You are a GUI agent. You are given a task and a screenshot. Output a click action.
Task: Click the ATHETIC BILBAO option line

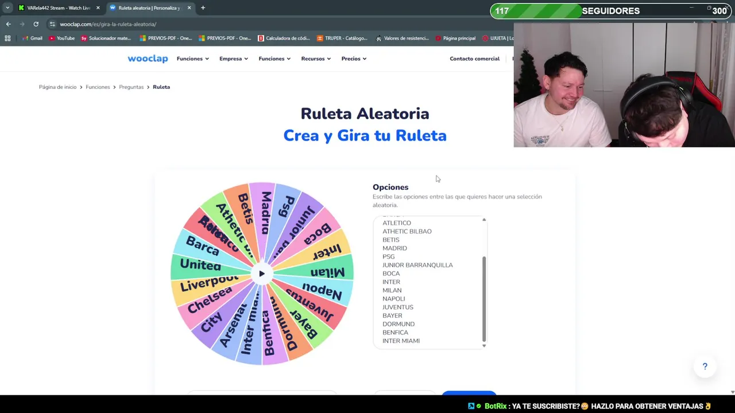[407, 232]
